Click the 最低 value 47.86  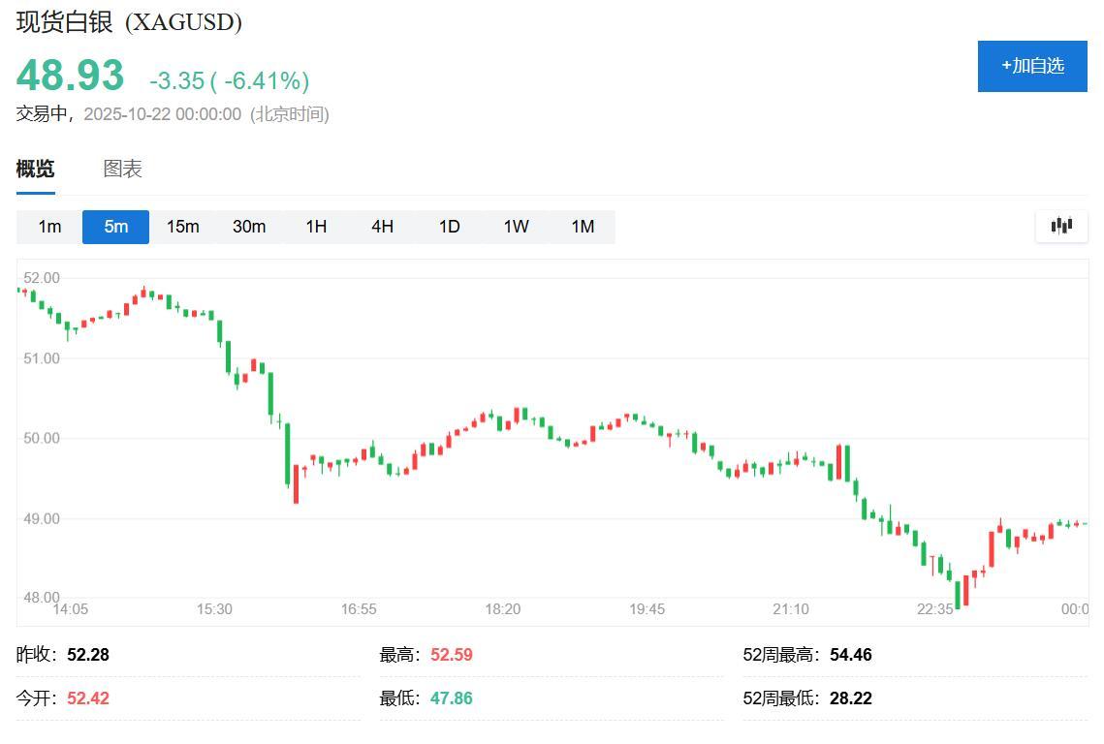click(x=451, y=698)
